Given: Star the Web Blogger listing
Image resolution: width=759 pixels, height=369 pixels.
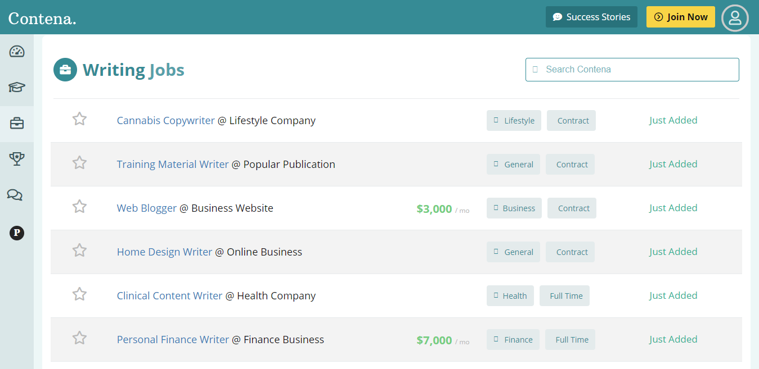Looking at the screenshot, I should (79, 207).
